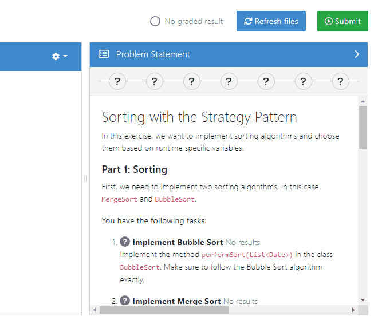
Task: Click the Problem Statement list icon
Action: point(104,54)
